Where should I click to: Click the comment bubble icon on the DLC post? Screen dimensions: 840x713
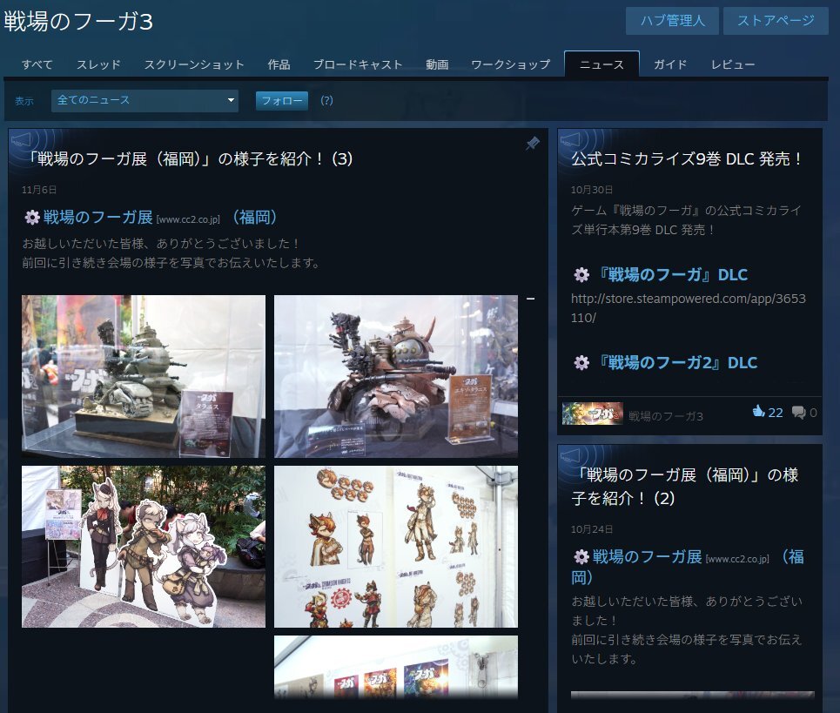click(x=798, y=413)
